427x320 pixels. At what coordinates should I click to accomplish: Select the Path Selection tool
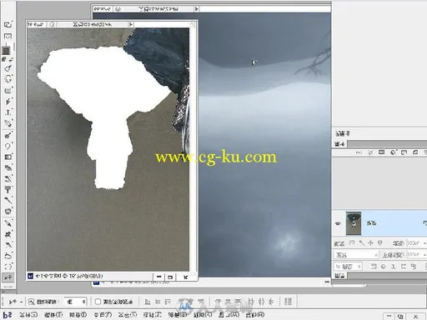(x=8, y=102)
